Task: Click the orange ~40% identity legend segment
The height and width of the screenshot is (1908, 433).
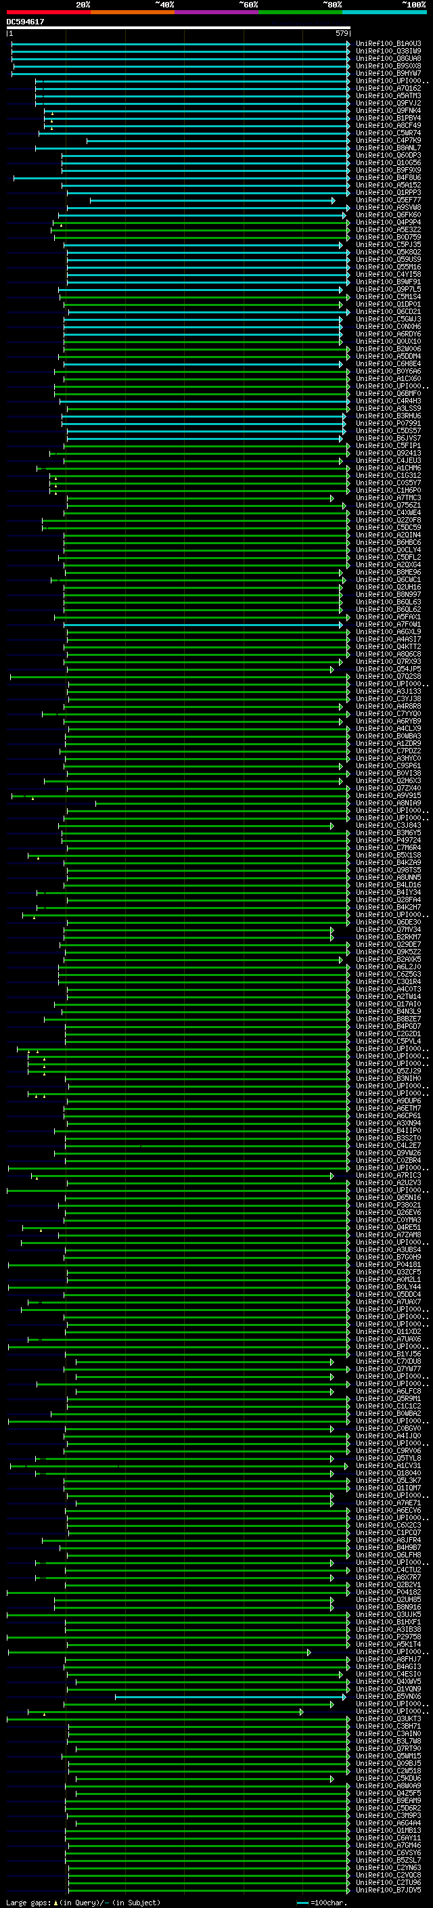Action: (133, 12)
